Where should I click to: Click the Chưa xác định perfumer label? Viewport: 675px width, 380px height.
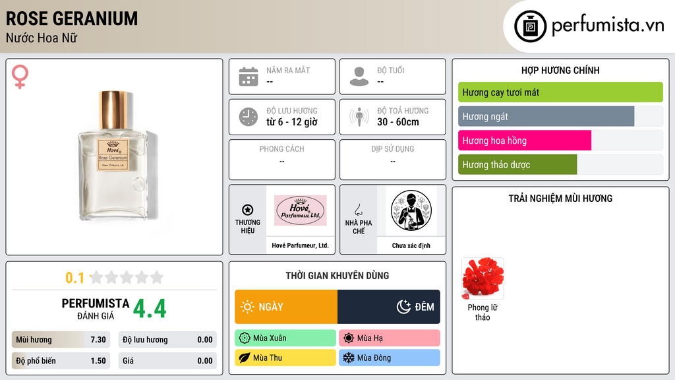pos(411,245)
